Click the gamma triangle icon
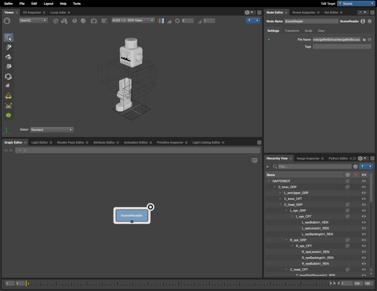Screen dimensions: 377x291 click(x=199, y=21)
